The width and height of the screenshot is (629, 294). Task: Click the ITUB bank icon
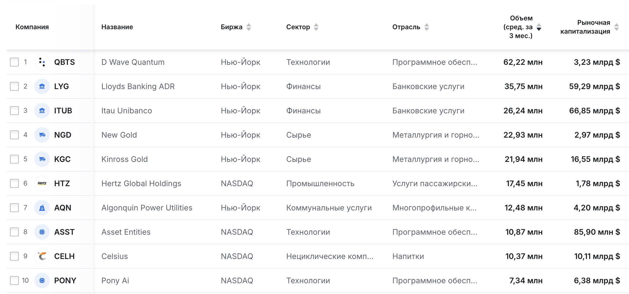click(42, 111)
